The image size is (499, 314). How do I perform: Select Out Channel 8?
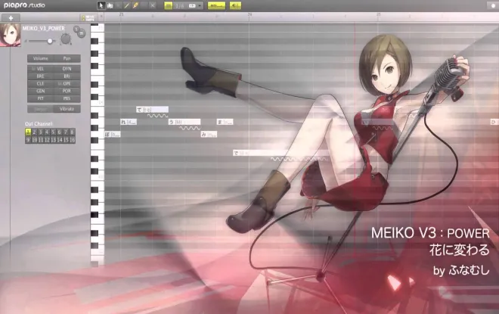pyautogui.click(x=73, y=132)
